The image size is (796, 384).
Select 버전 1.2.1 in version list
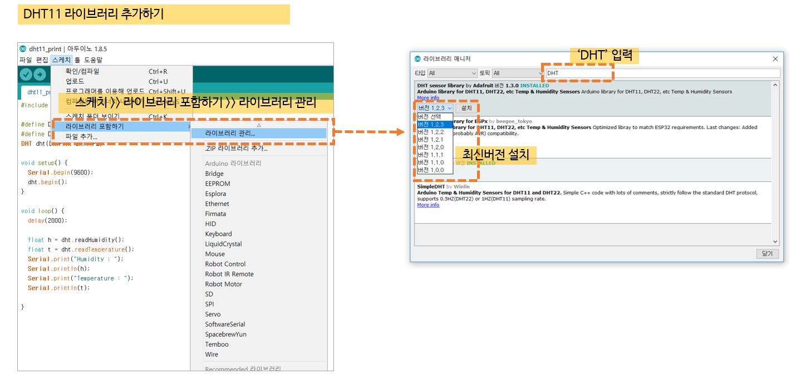coord(435,140)
